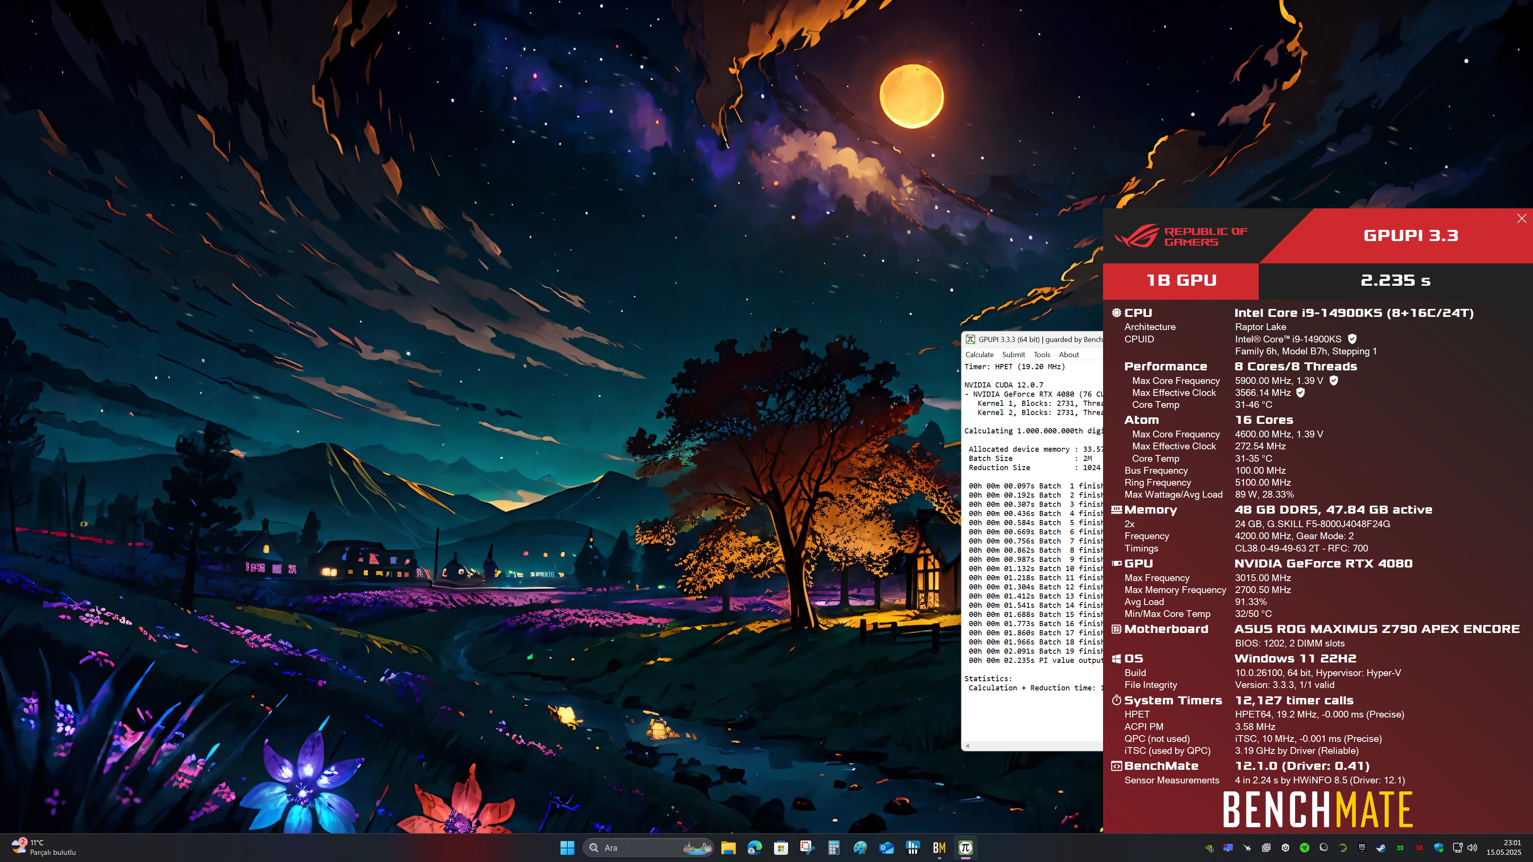Click the BenchMate section icon
Viewport: 1533px width, 862px height.
1117,766
